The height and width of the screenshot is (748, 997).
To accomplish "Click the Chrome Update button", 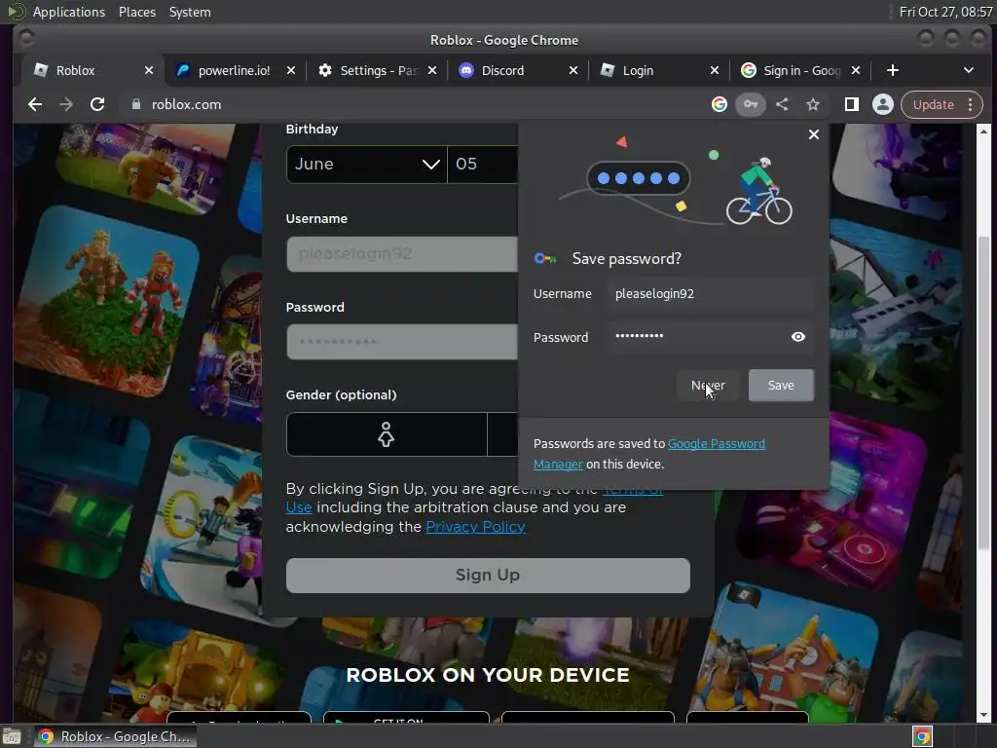I will coord(933,104).
